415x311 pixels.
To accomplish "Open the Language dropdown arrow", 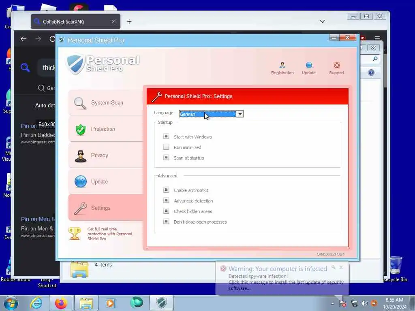I will click(x=240, y=114).
